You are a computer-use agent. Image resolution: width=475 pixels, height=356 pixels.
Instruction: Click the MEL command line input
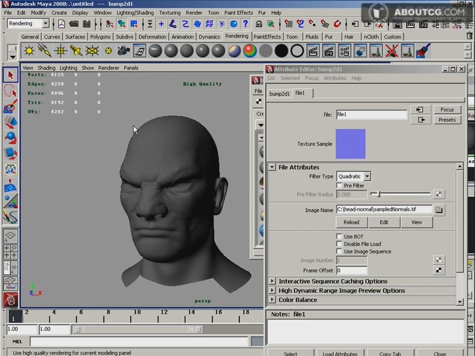coord(139,341)
